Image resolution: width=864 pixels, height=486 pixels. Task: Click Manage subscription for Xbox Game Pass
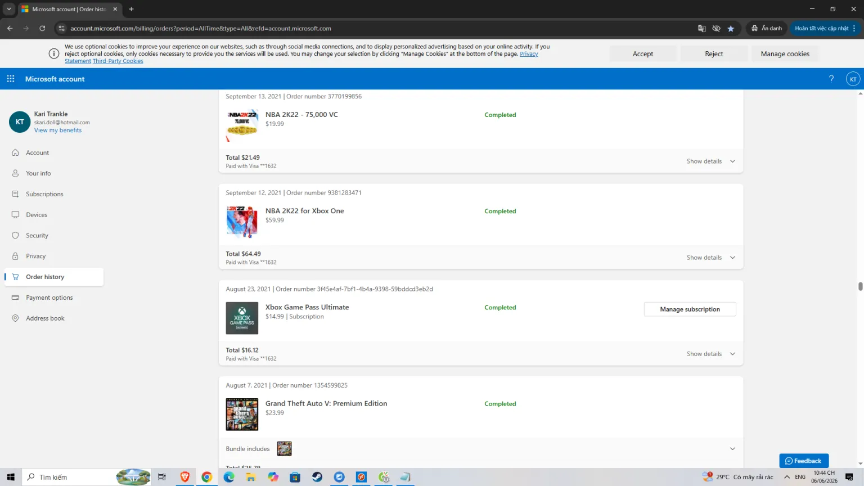(x=690, y=309)
